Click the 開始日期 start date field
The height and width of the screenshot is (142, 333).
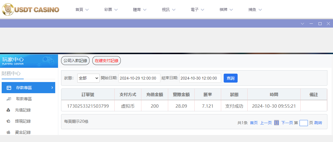tap(139, 78)
